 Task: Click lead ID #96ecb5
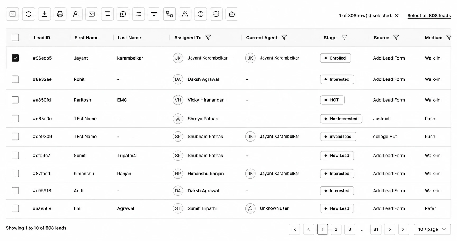tap(42, 58)
